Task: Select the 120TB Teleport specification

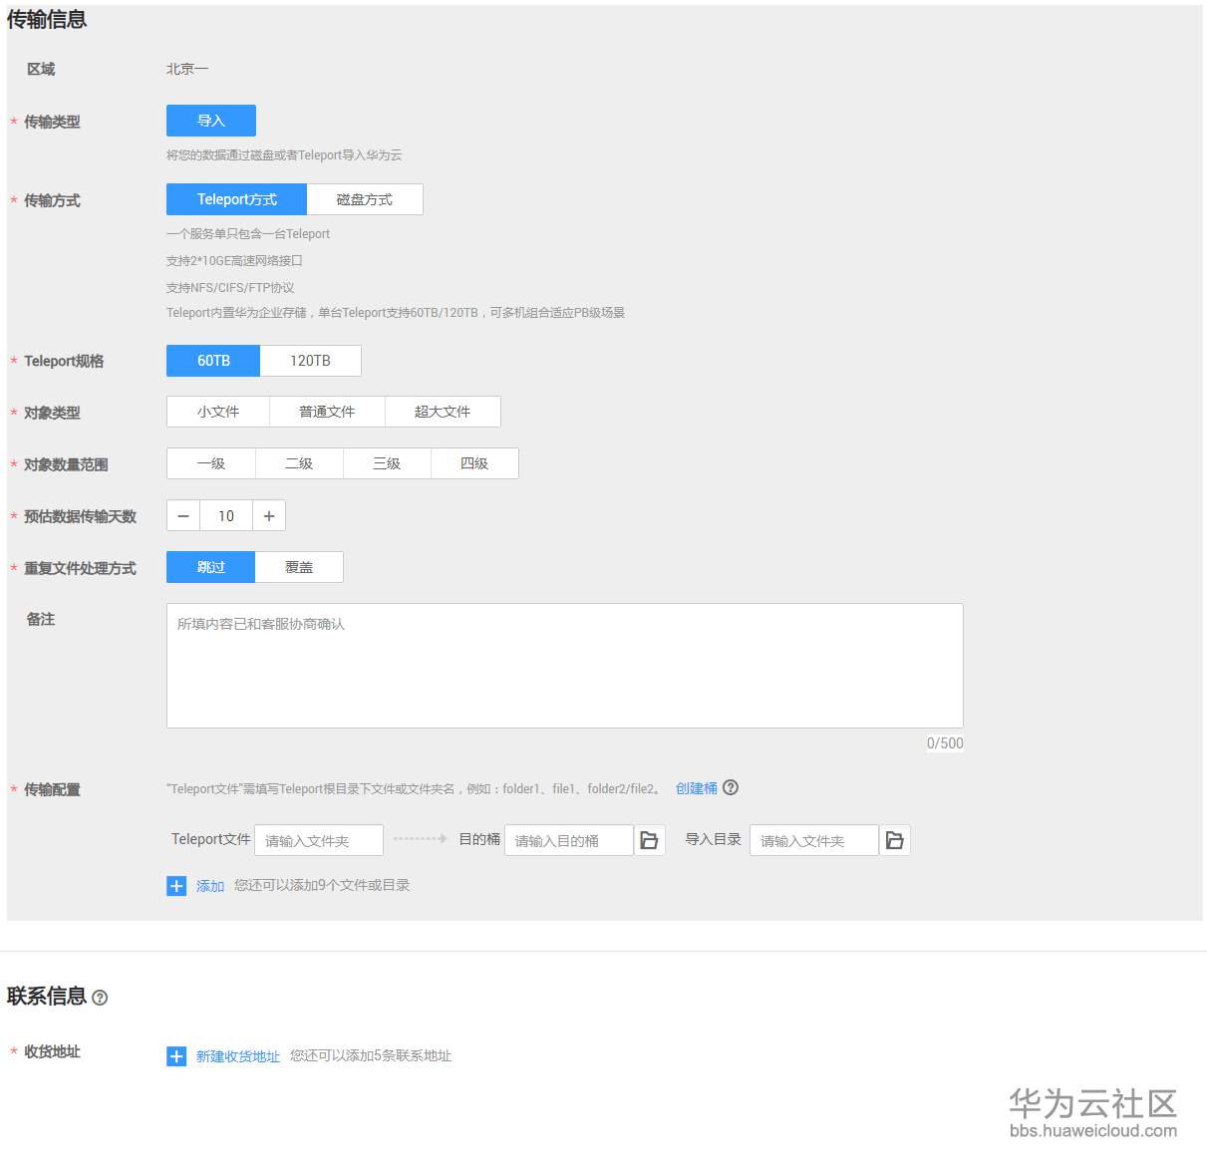Action: [310, 360]
